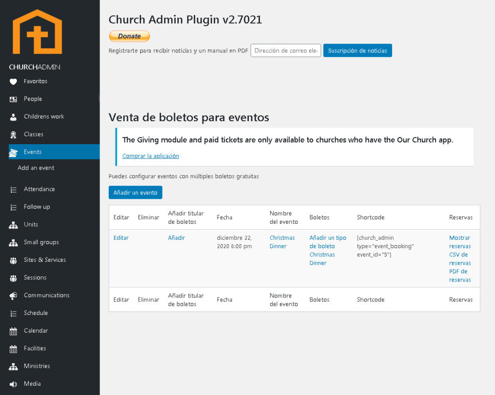This screenshot has width=495, height=395.
Task: Click the hierarchy icon beside Small groups
Action: tap(14, 243)
